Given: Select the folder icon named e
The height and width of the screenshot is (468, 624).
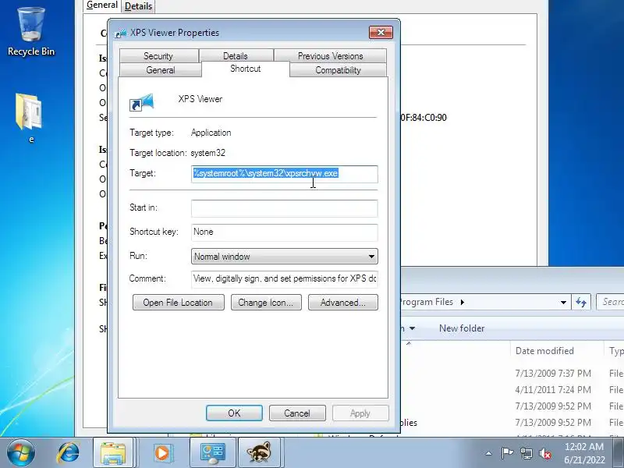Looking at the screenshot, I should [x=29, y=118].
